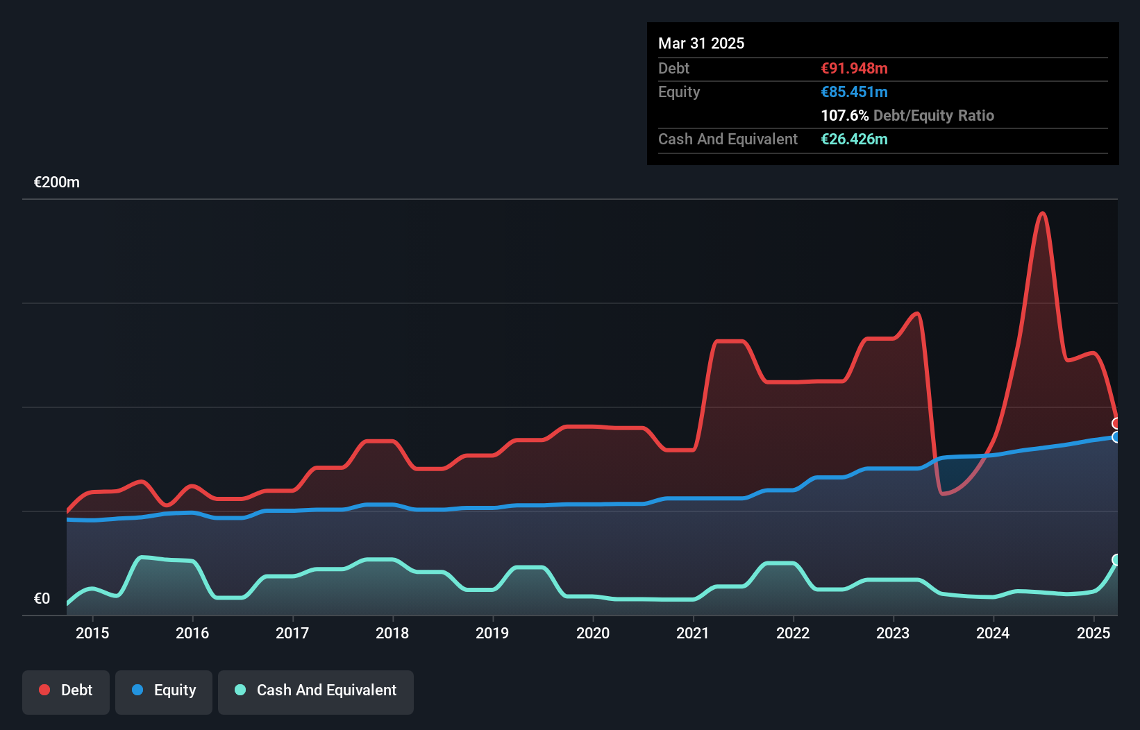This screenshot has height=730, width=1140.
Task: Click the teal Cash And Equivalent legend dot
Action: [x=240, y=690]
